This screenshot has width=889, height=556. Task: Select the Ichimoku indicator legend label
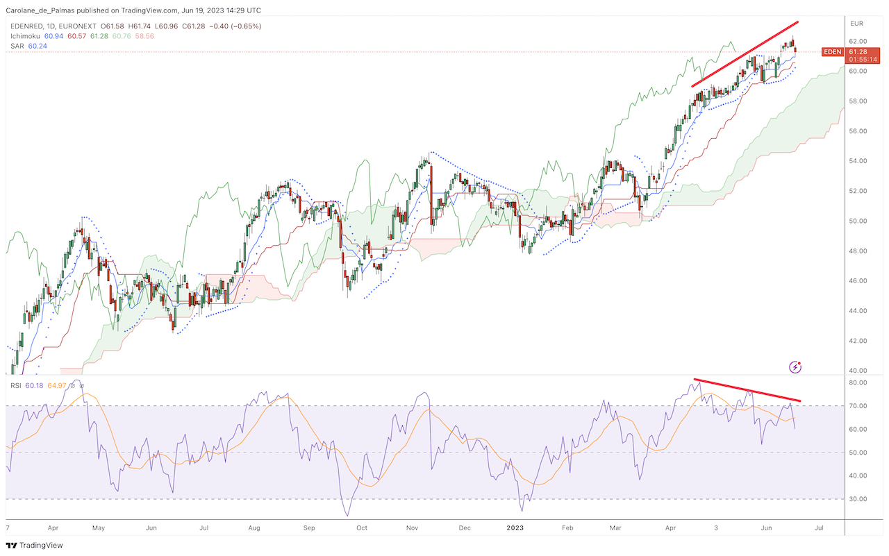pyautogui.click(x=24, y=36)
